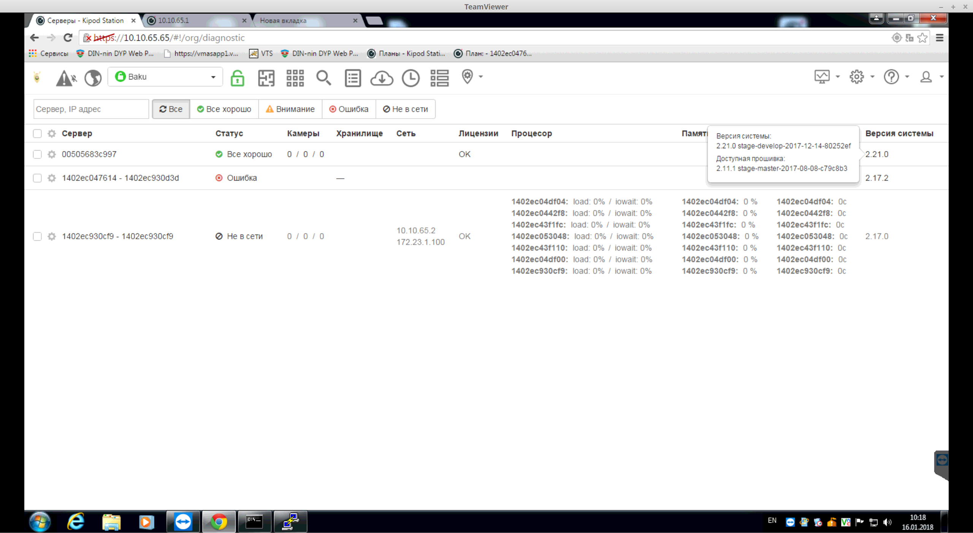
Task: Open the floor plan layout icon
Action: click(x=266, y=78)
